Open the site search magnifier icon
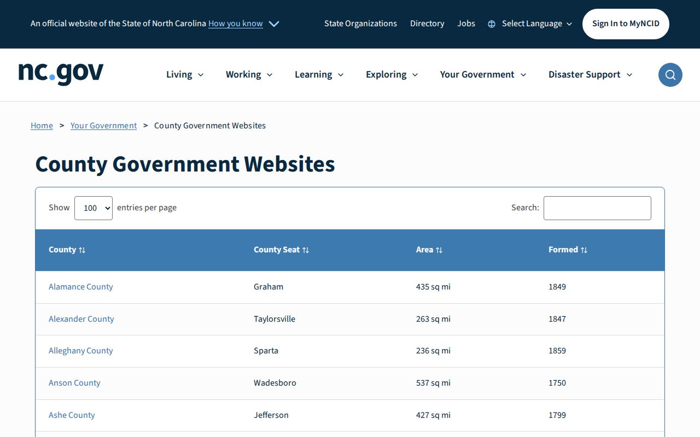Image resolution: width=700 pixels, height=437 pixels. 670,75
